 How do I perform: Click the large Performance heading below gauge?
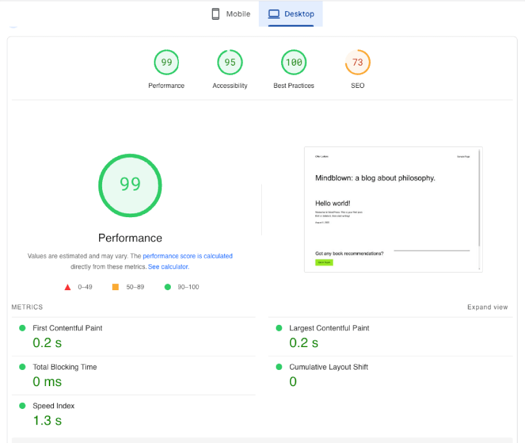[x=130, y=238]
